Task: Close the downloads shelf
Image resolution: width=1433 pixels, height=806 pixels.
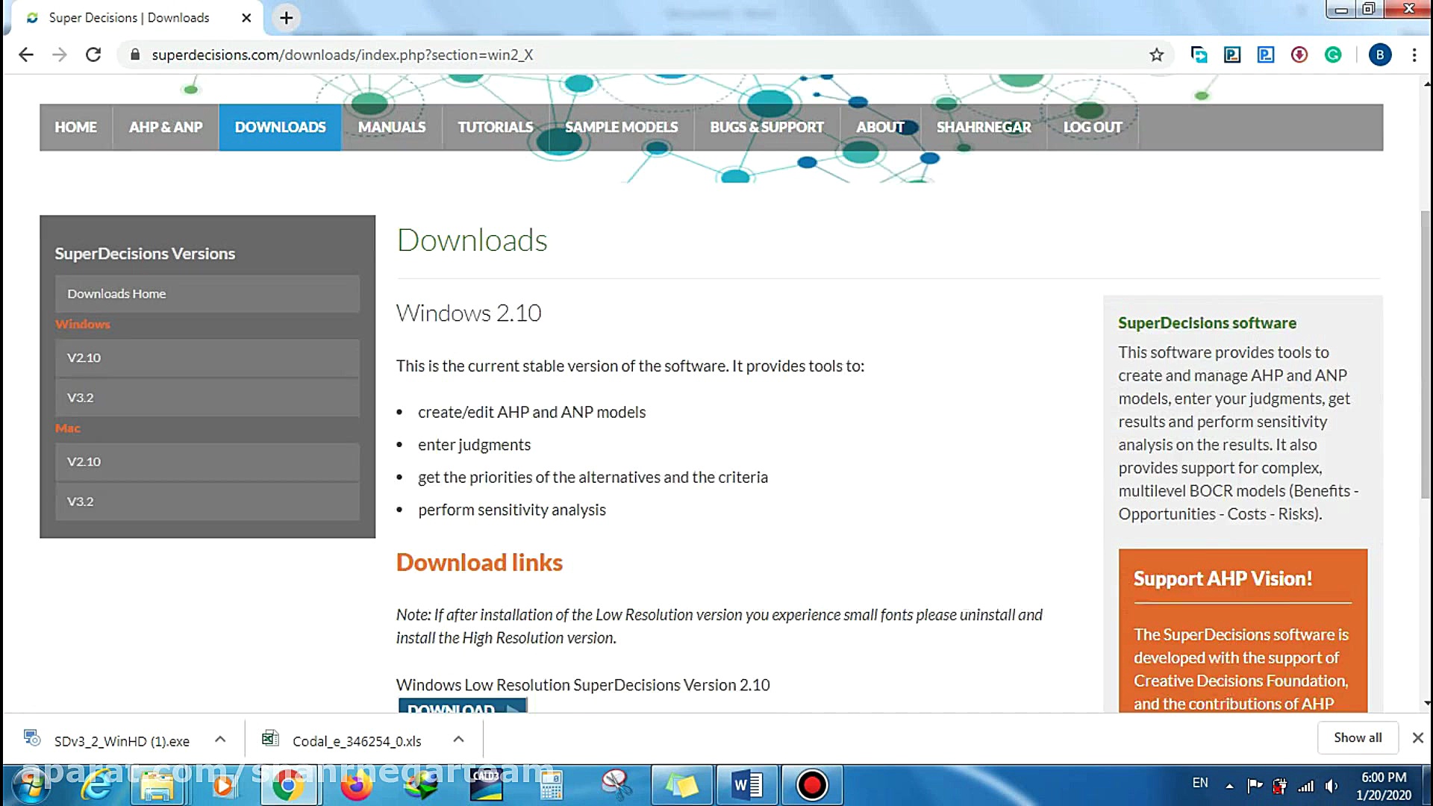Action: [x=1417, y=737]
